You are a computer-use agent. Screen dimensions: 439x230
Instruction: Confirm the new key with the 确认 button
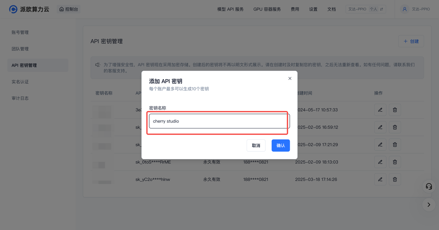click(x=281, y=145)
